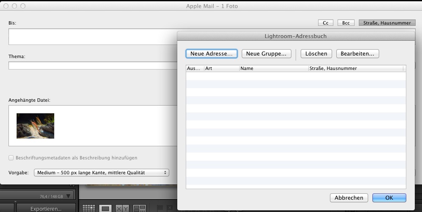Enable Beschriftungsmetadaten als Beschreibung hinzufügen checkbox
This screenshot has height=212, width=422.
pos(11,158)
